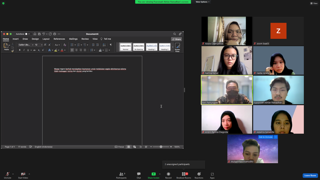This screenshot has height=180, width=320.
Task: Open Zoom View button top right
Action: click(x=314, y=3)
